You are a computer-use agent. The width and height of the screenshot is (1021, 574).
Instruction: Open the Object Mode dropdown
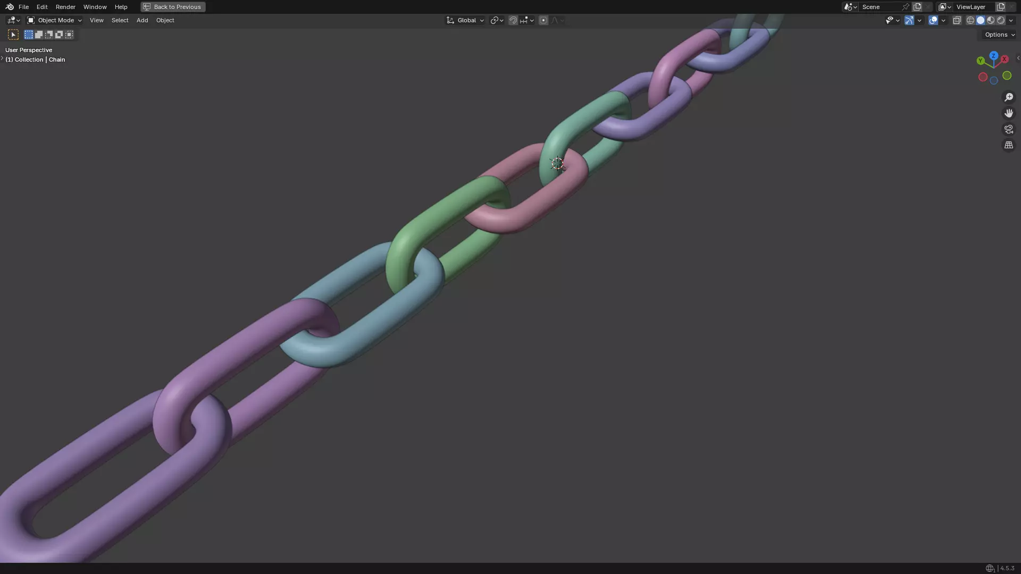point(54,20)
